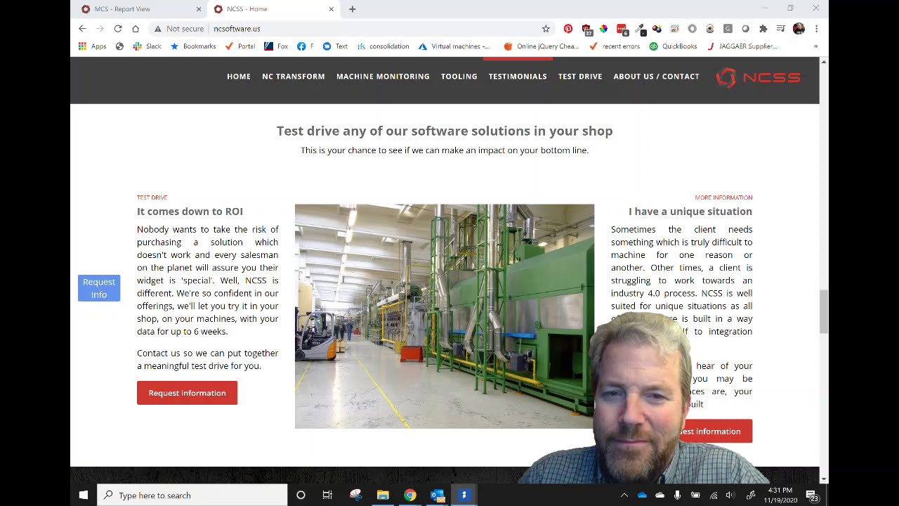Image resolution: width=899 pixels, height=506 pixels.
Task: Open the Fox bookmark
Action: coord(276,46)
